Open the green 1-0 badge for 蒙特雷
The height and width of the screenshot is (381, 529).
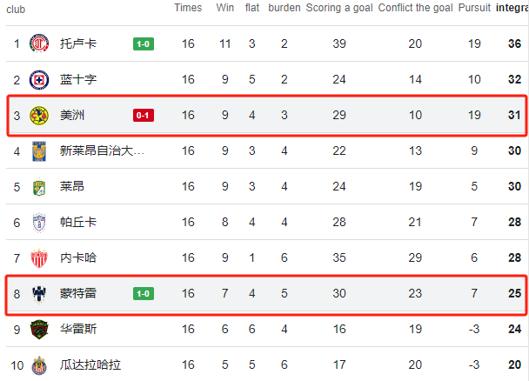[144, 294]
